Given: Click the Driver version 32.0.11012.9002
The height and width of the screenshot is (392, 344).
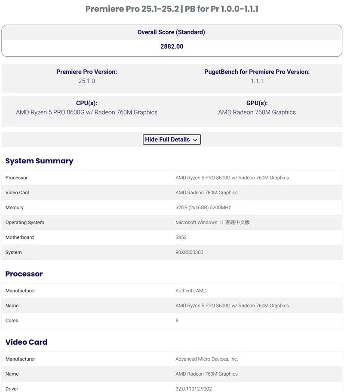Looking at the screenshot, I should coord(193,389).
